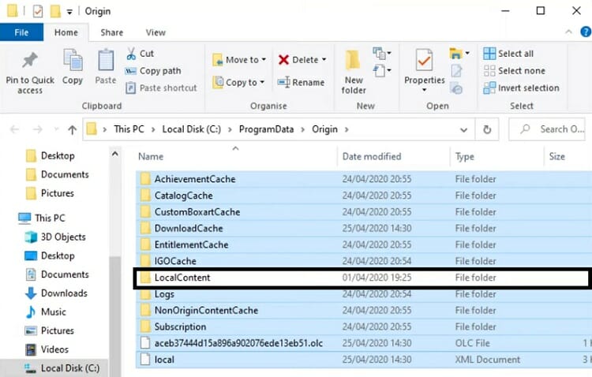This screenshot has width=592, height=377.
Task: Click Invert selection option
Action: [x=527, y=88]
